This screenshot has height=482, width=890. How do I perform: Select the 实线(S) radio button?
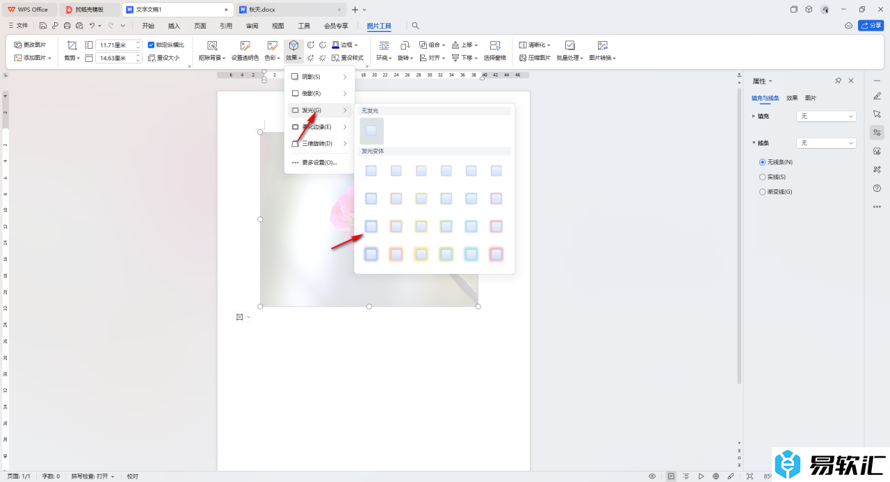tap(762, 177)
